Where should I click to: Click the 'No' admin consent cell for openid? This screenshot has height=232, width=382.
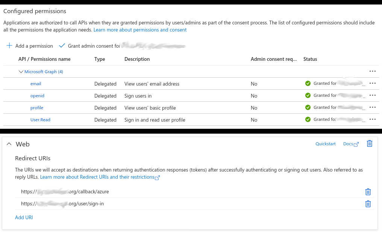click(254, 96)
